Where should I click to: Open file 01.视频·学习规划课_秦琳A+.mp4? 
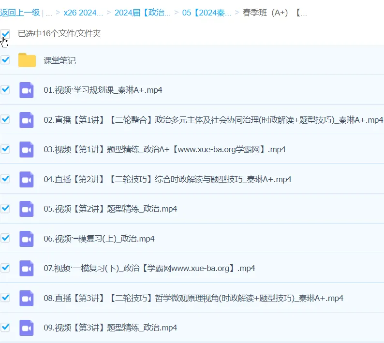click(x=103, y=90)
